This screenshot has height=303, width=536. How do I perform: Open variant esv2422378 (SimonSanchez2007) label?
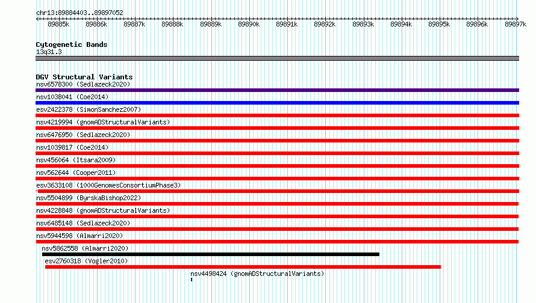coord(89,109)
